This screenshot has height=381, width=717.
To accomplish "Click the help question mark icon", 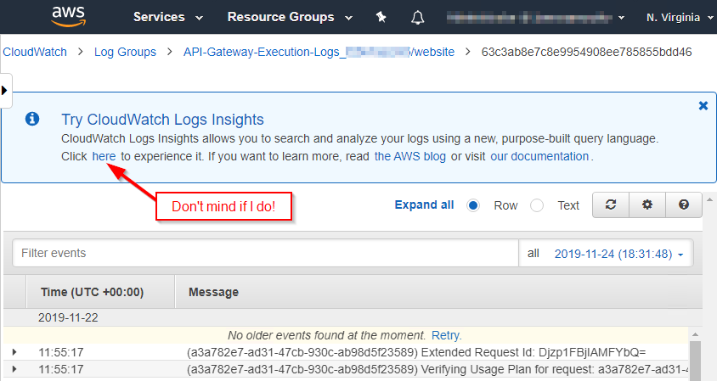I will click(684, 205).
